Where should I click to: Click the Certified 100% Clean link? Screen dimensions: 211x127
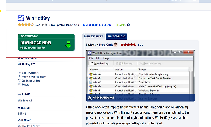(98, 25)
